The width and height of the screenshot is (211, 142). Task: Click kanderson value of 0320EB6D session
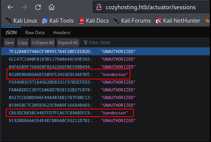pos(114,74)
